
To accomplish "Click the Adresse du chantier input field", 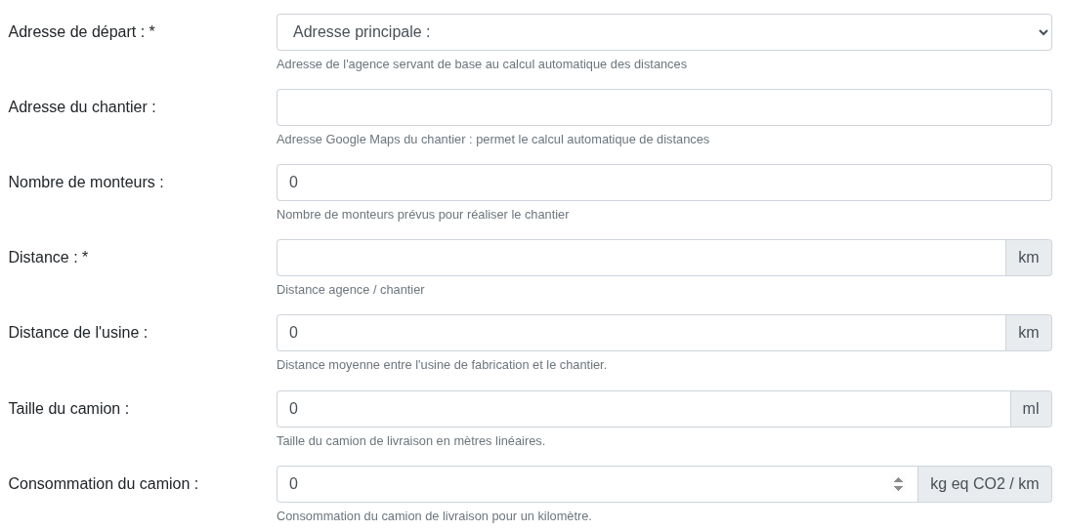I will tap(663, 107).
